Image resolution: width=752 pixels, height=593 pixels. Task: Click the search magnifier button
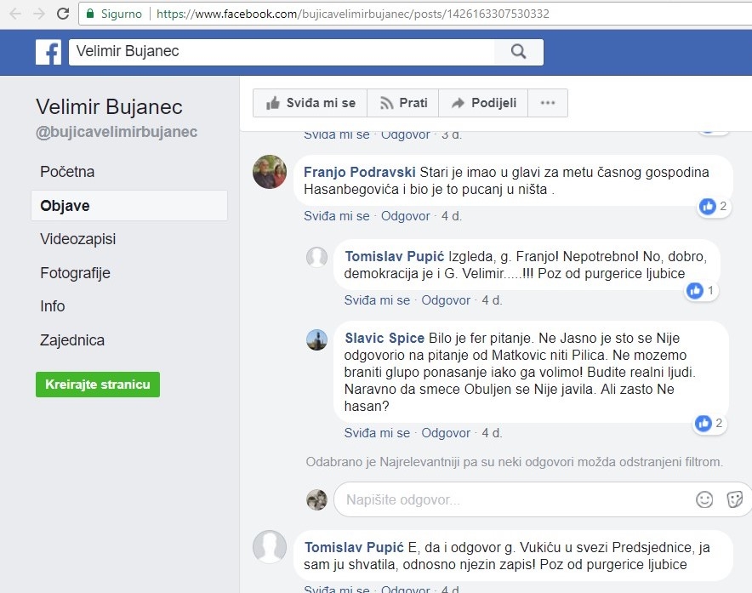tap(518, 52)
